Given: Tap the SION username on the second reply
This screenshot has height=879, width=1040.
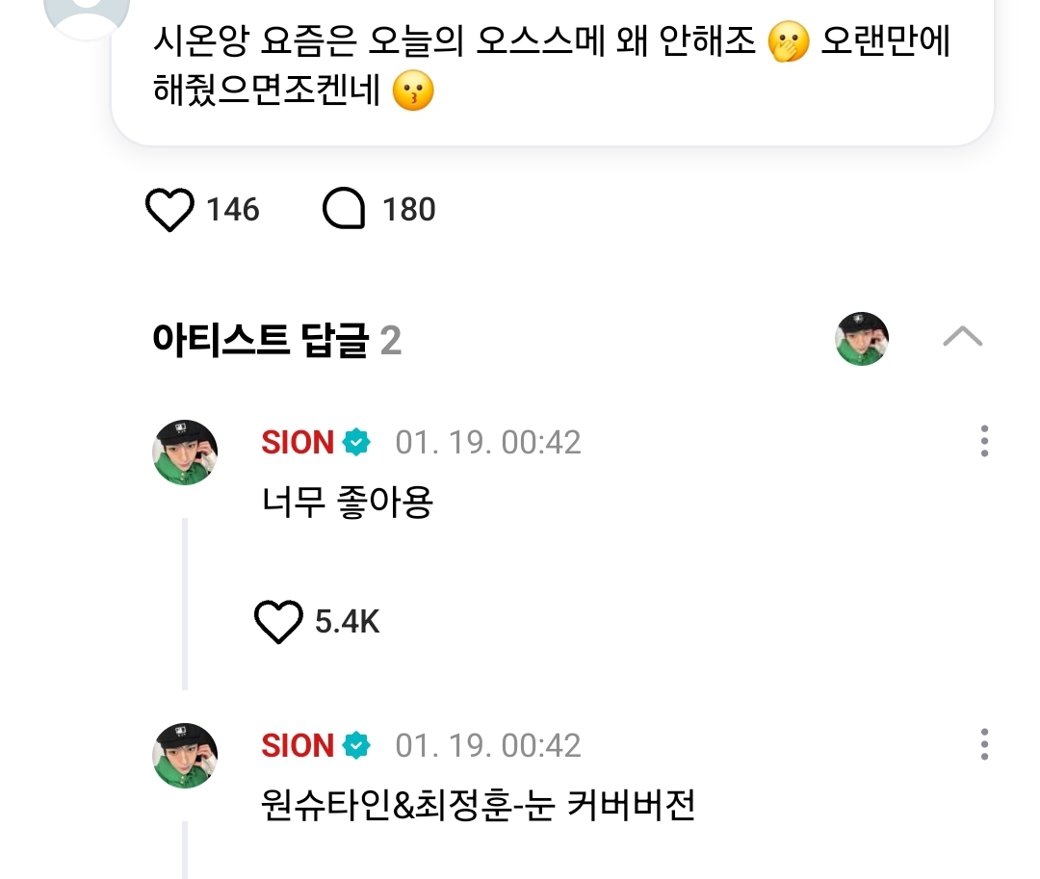Looking at the screenshot, I should [x=298, y=746].
